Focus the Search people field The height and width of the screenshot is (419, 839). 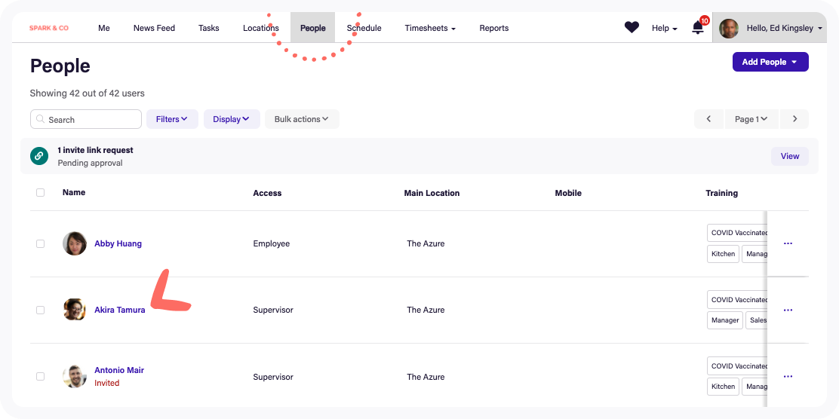click(x=86, y=119)
